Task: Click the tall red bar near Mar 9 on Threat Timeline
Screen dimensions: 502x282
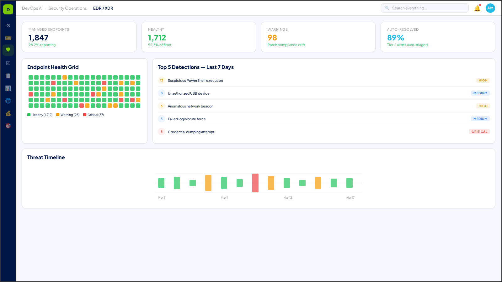Action: click(x=255, y=183)
